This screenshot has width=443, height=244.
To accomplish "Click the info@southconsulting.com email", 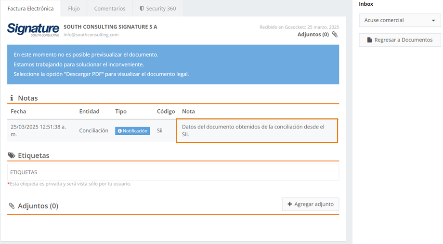I will pos(91,35).
